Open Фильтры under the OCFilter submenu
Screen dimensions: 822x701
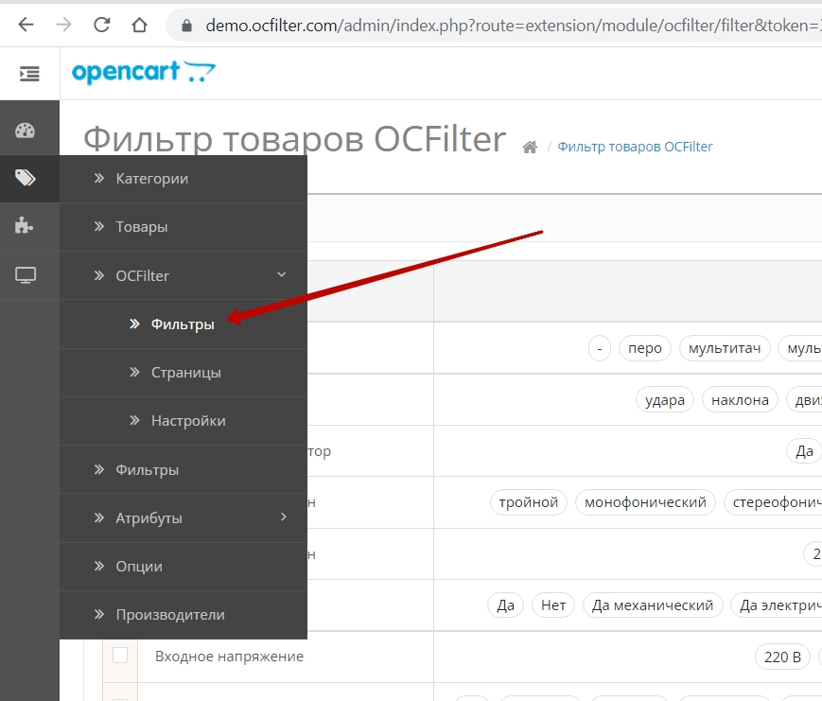click(x=183, y=324)
